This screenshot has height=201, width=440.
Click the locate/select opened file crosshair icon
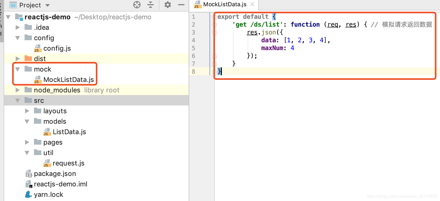(137, 5)
